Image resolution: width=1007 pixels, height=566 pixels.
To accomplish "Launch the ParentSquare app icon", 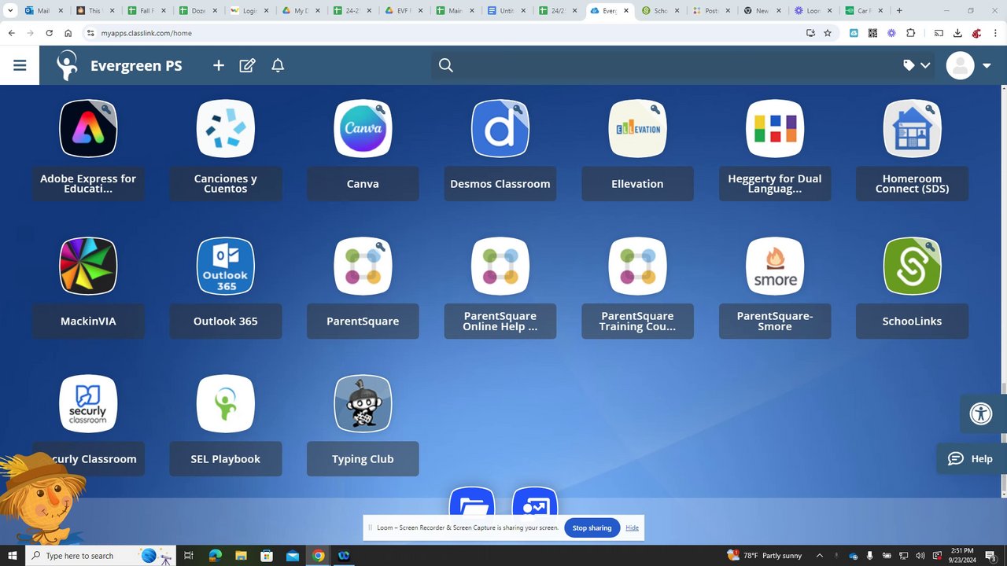I will click(x=363, y=266).
